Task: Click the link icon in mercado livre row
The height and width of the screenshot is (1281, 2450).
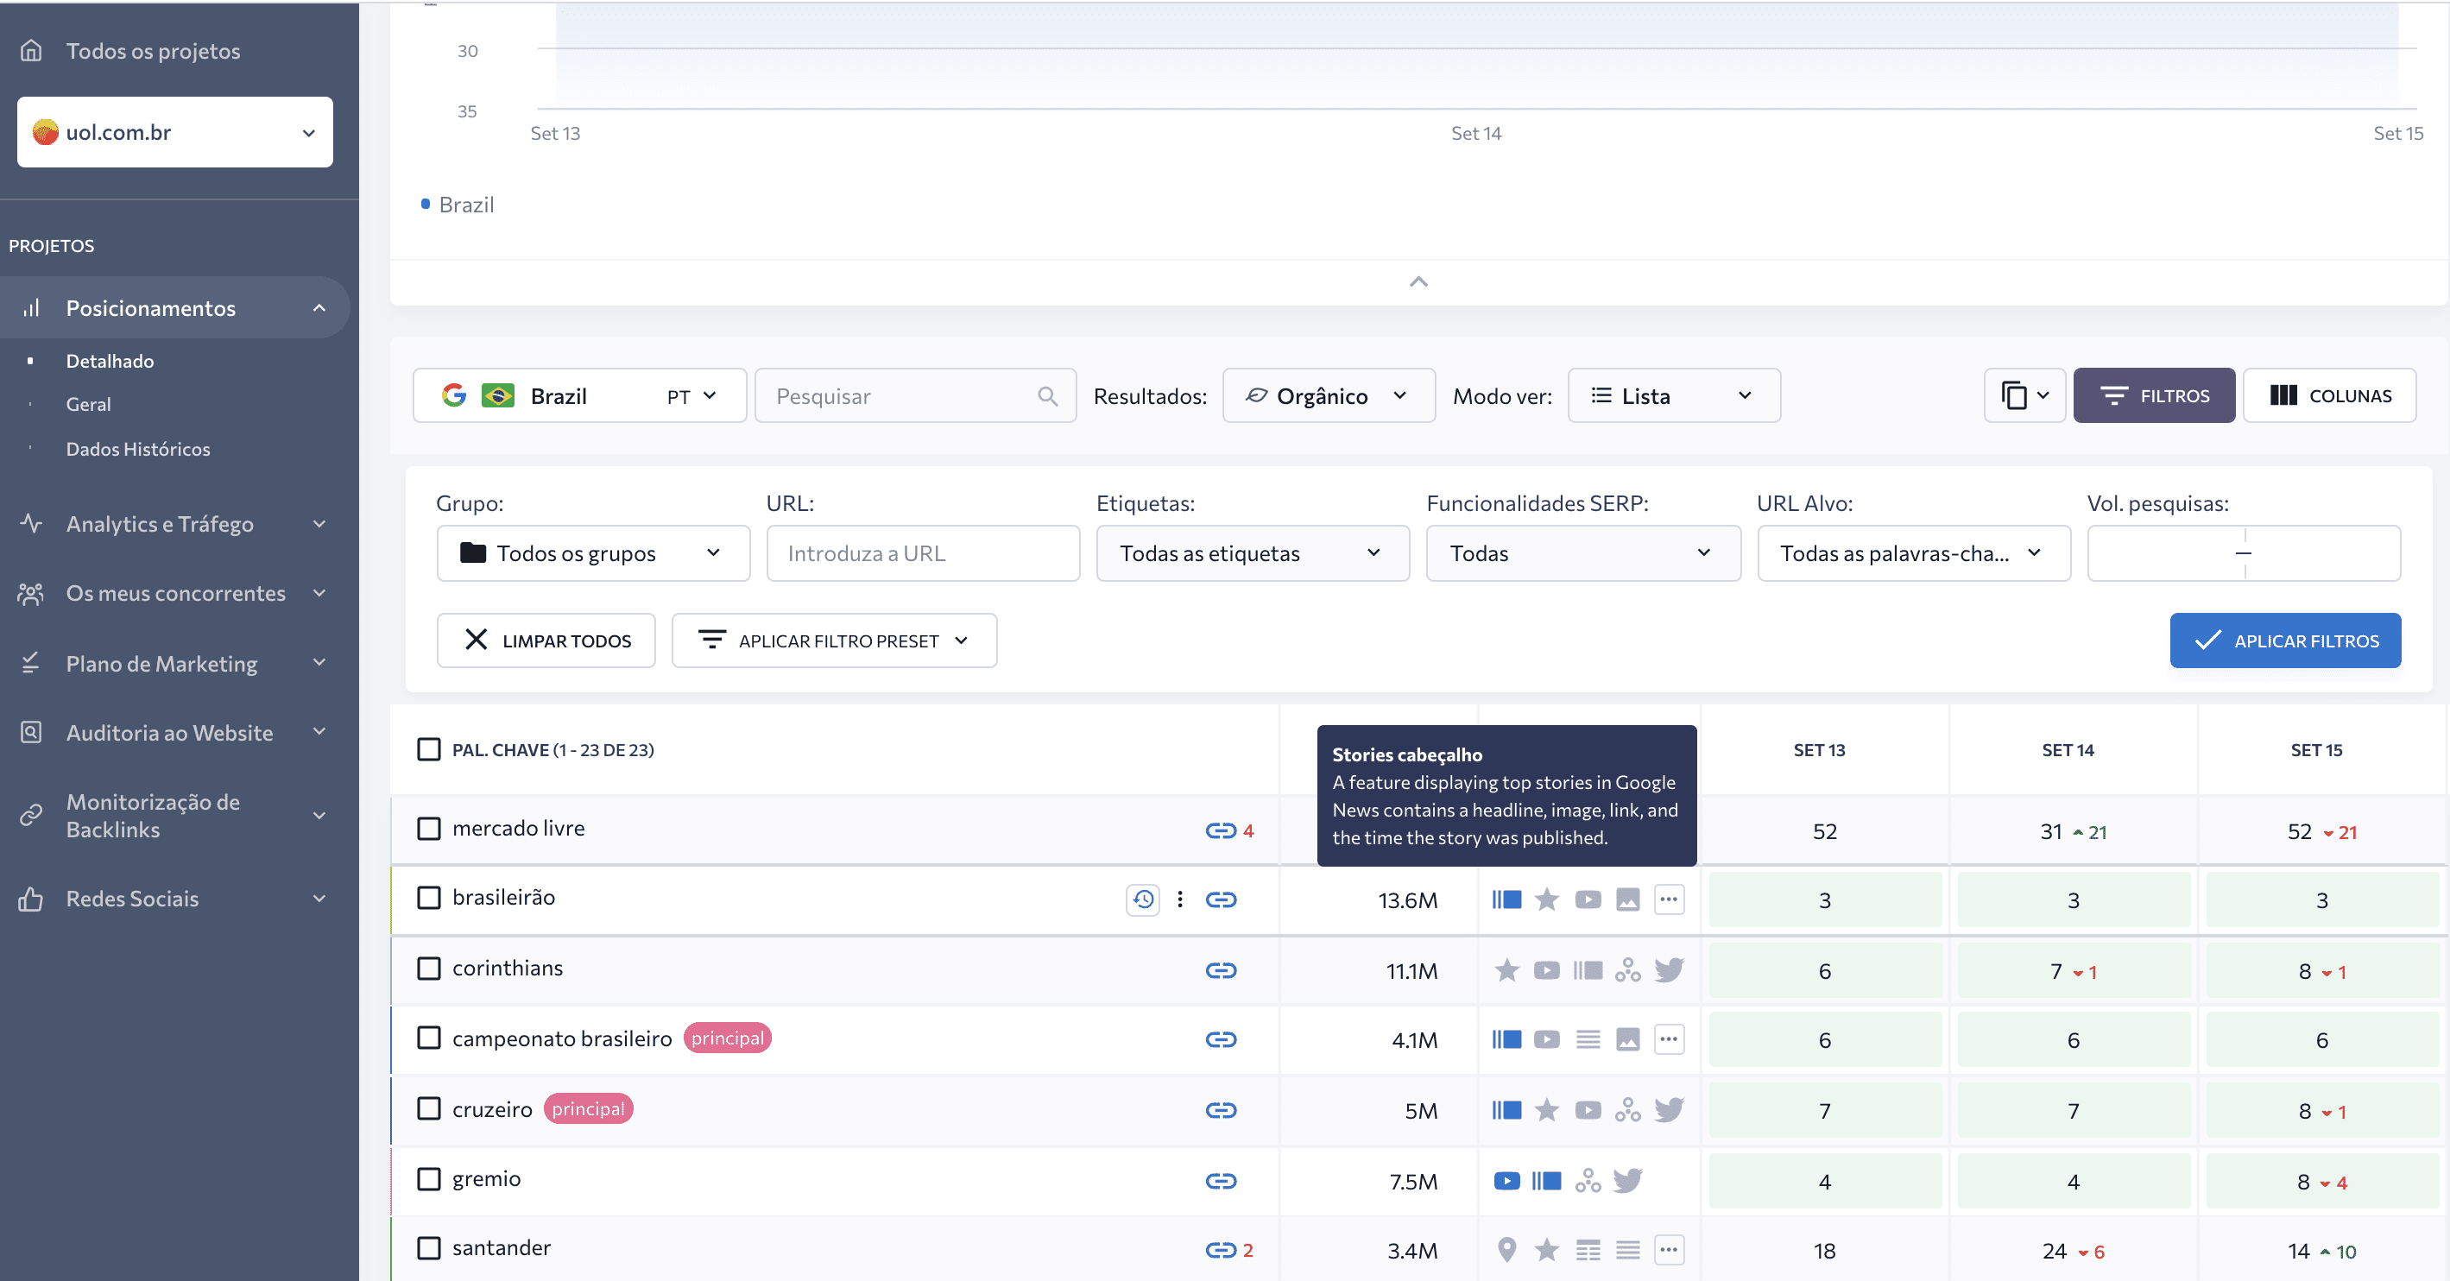Action: point(1220,830)
